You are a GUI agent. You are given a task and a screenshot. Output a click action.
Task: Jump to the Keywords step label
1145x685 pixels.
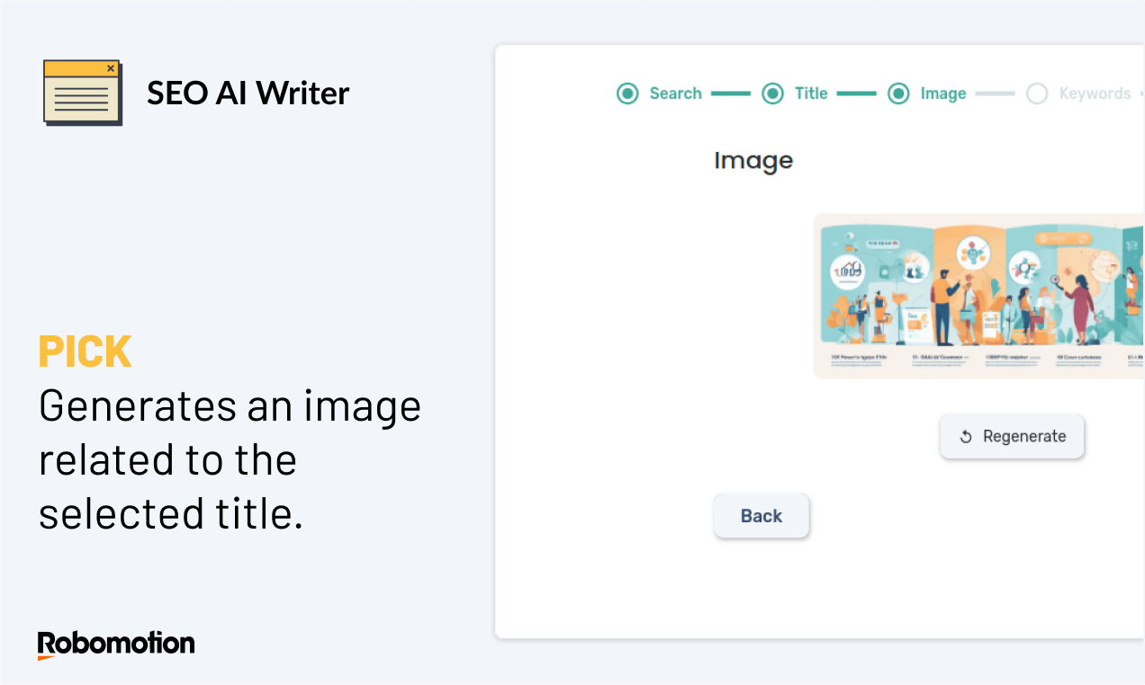point(1095,93)
